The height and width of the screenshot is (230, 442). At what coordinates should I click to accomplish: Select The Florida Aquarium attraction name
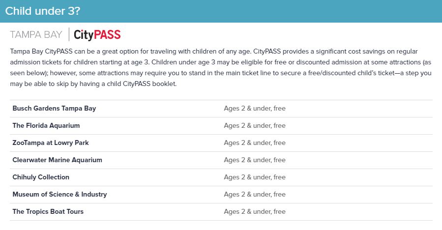tap(46, 126)
